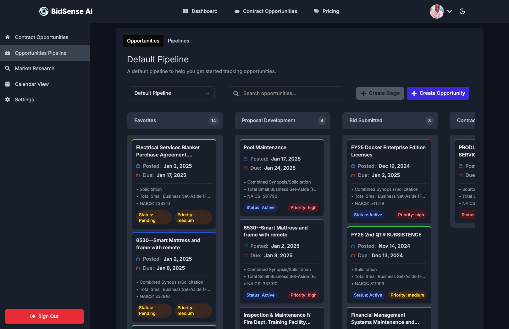Click the home icon beside Contract Opportunities sidebar entry

click(x=8, y=37)
